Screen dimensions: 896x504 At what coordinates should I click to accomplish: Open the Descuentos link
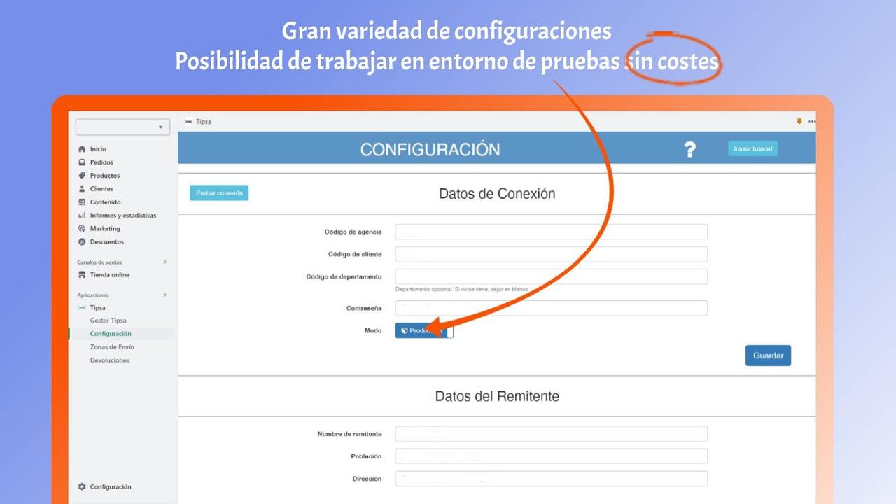pyautogui.click(x=107, y=242)
